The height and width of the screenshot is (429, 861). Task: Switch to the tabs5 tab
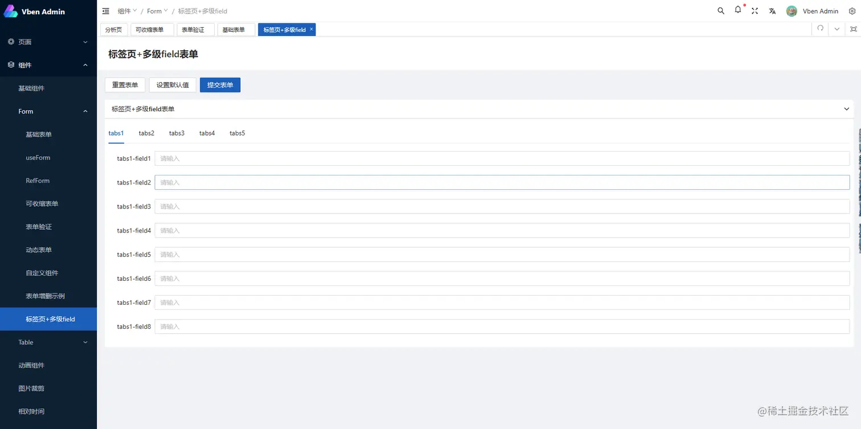(x=237, y=133)
